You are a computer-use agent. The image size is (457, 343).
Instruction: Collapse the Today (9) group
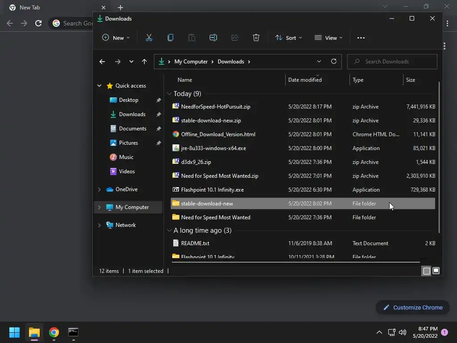[169, 94]
